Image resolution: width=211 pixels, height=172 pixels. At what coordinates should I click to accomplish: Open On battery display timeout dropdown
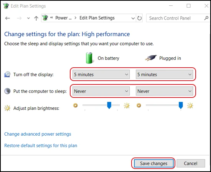click(101, 74)
